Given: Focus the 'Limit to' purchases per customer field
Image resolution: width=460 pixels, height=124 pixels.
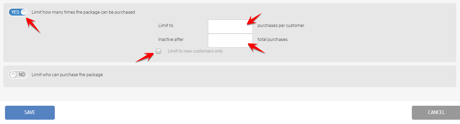Looking at the screenshot, I should tap(230, 26).
